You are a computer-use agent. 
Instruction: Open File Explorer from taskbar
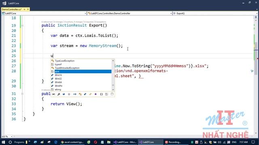[x=109, y=142]
